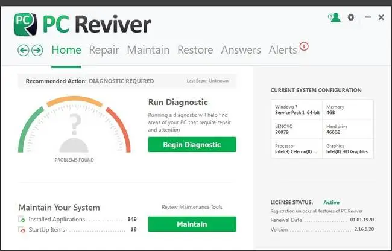Click the Last Scan: Unknown text
Screen dimensions: 392x251
(207, 81)
